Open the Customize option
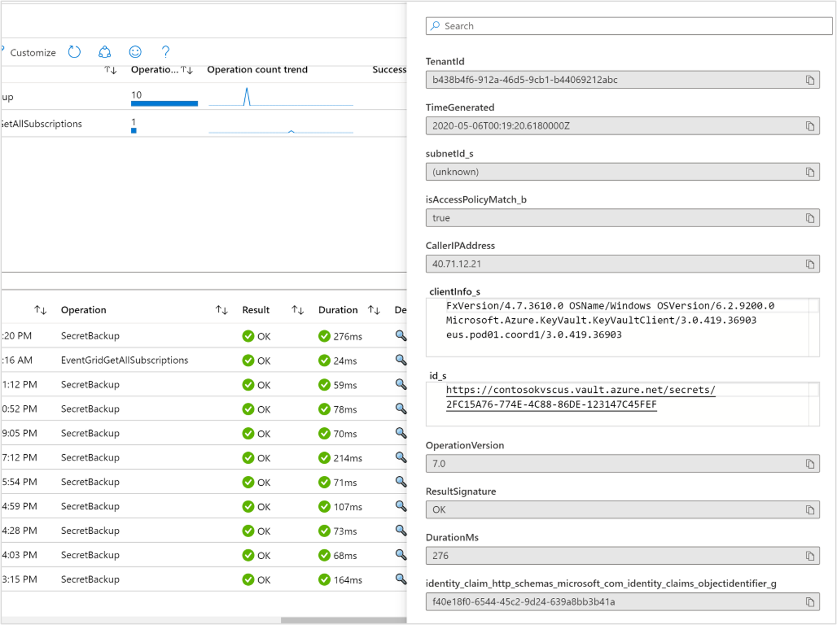Viewport: 837px width, 625px height. [32, 52]
